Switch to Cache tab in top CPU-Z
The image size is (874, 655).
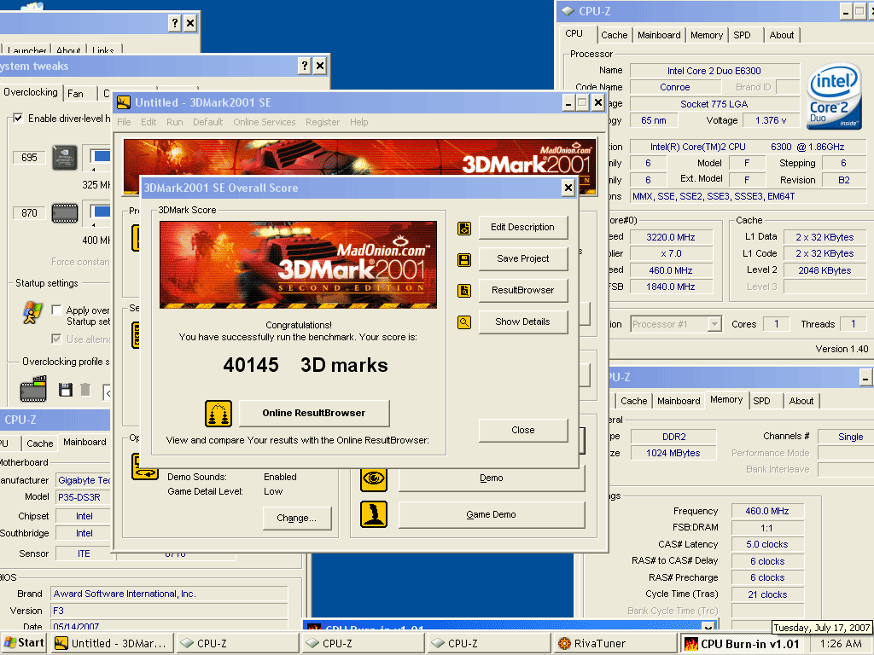pos(614,35)
